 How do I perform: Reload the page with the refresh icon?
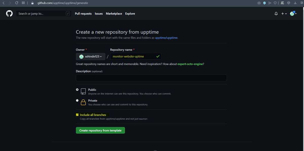16,3
